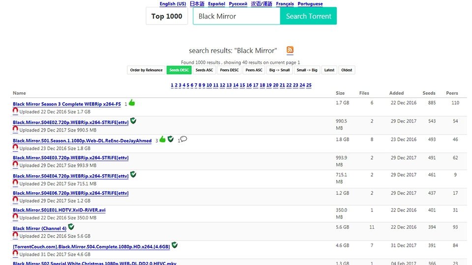Switch language to Español
This screenshot has width=472, height=265.
[216, 3]
